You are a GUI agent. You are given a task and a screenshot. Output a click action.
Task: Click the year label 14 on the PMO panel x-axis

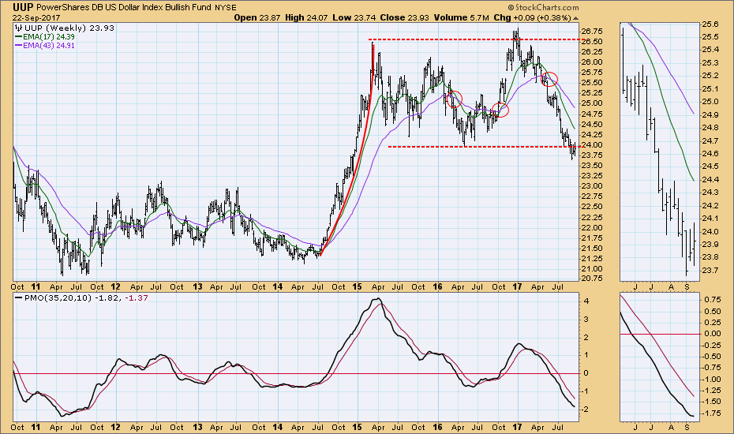[x=278, y=427]
